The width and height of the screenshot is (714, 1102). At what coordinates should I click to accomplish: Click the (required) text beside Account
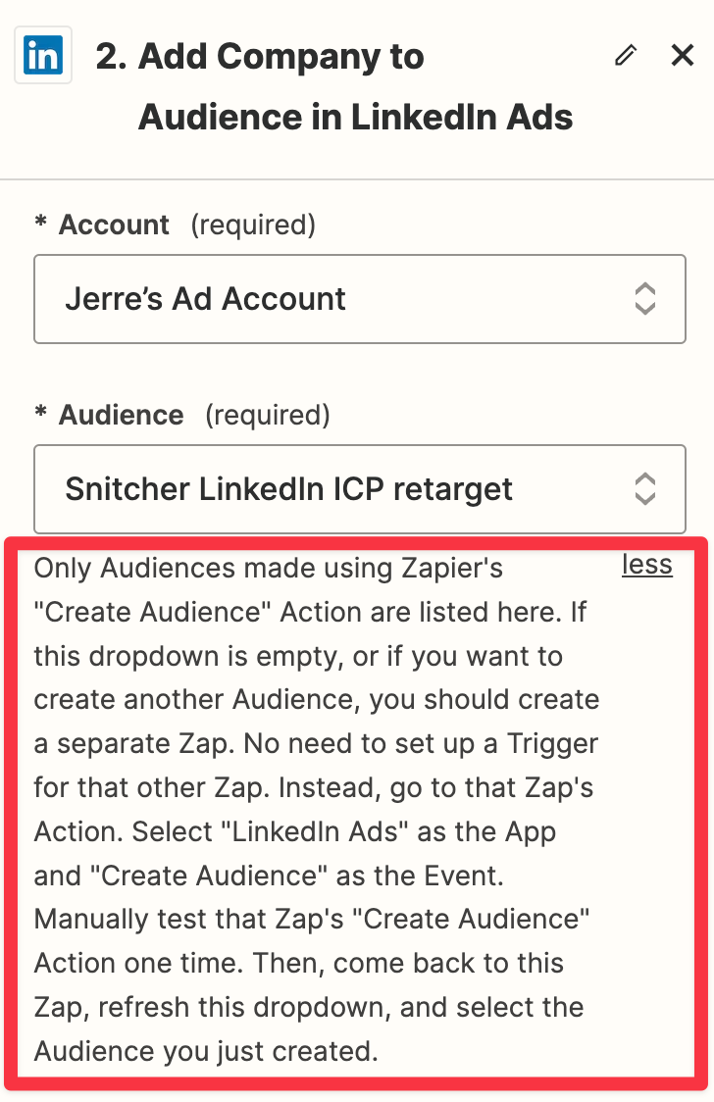pyautogui.click(x=253, y=225)
